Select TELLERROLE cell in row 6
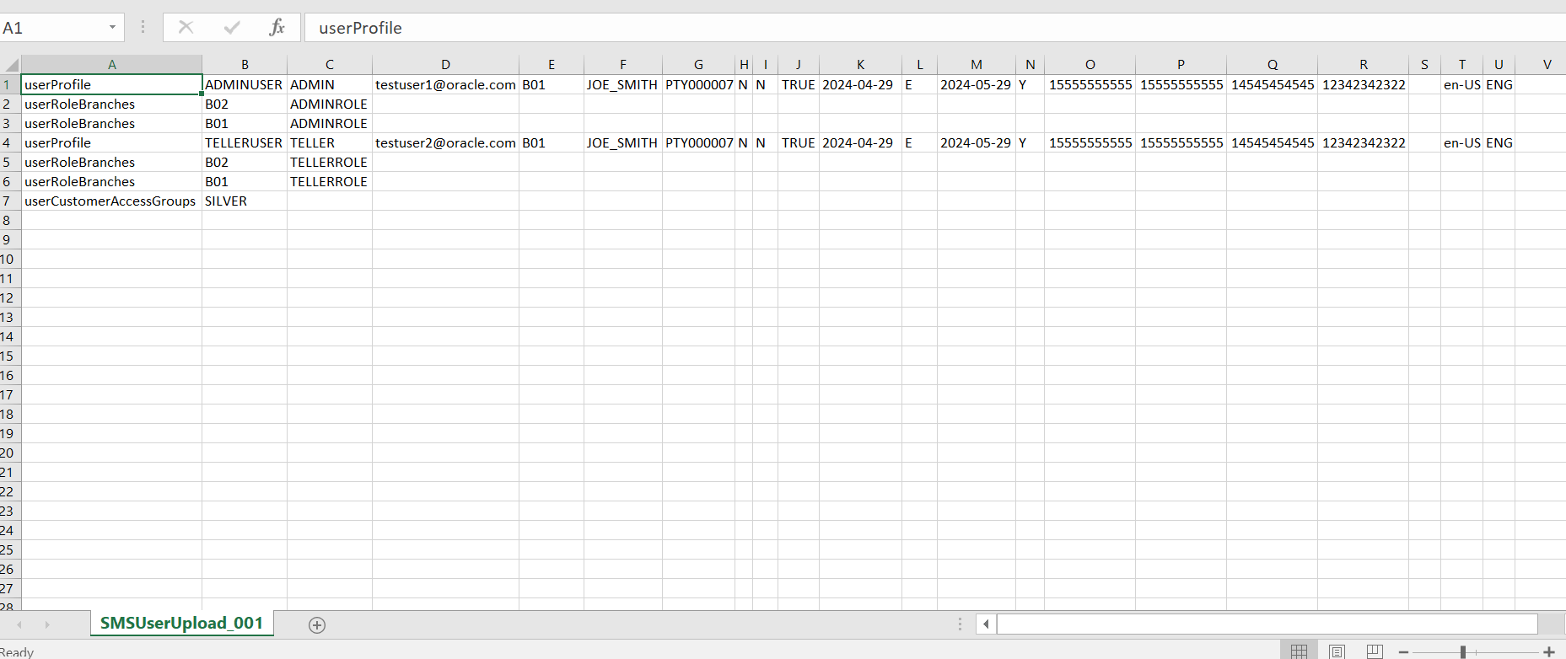 [330, 182]
